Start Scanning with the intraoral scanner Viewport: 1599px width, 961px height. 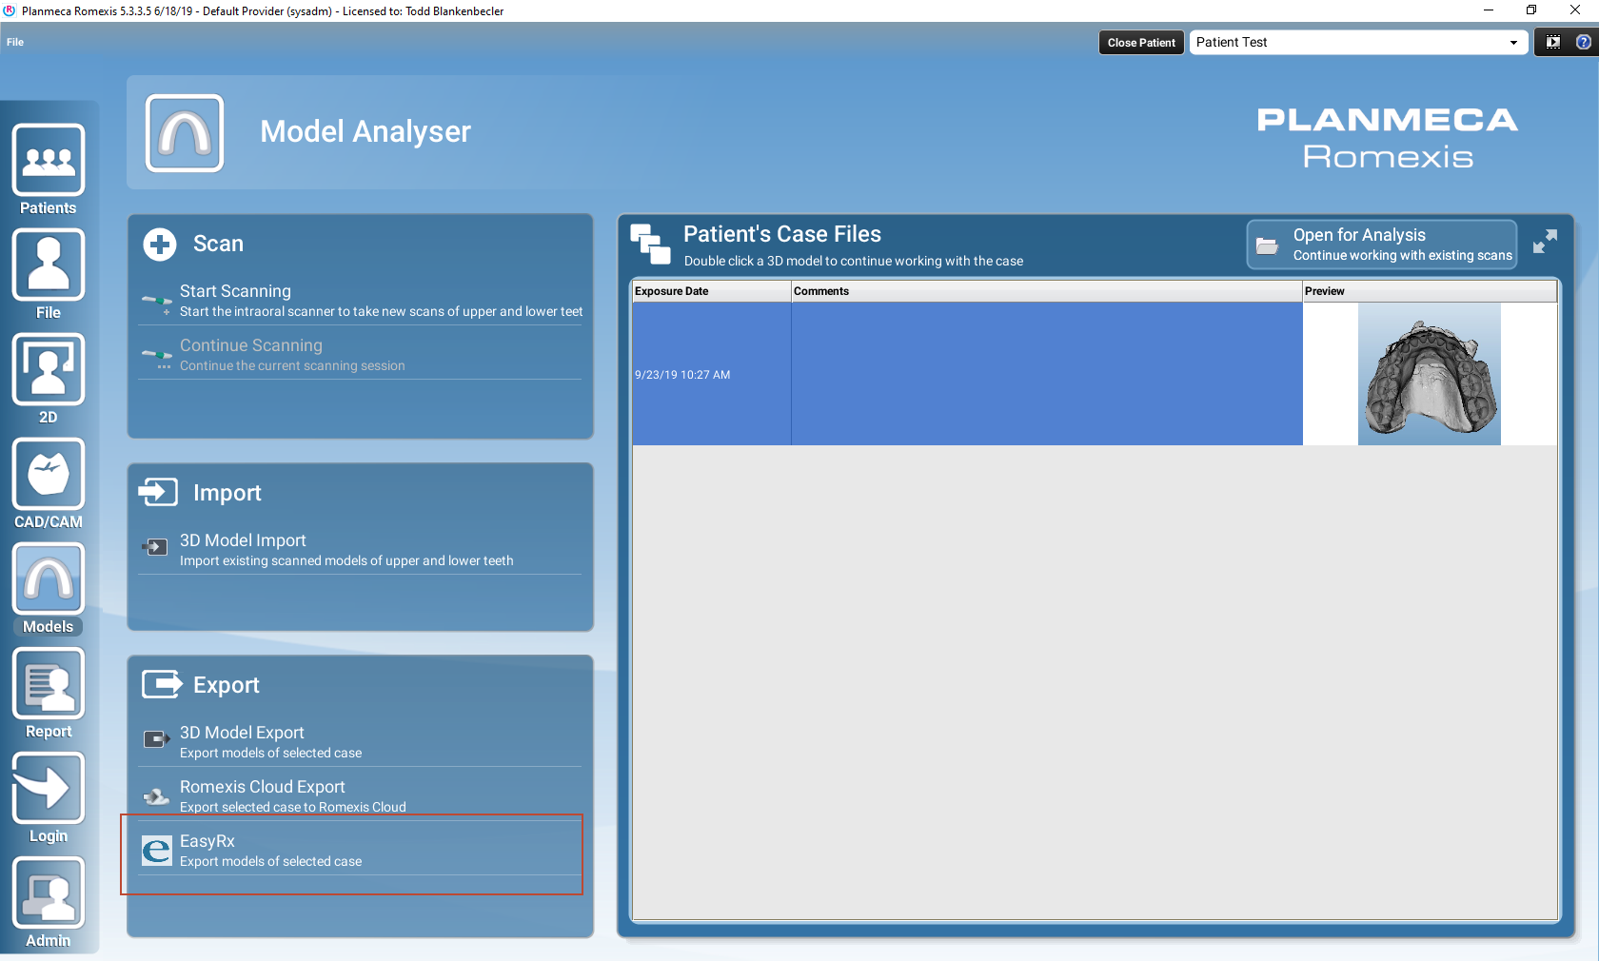click(x=361, y=301)
